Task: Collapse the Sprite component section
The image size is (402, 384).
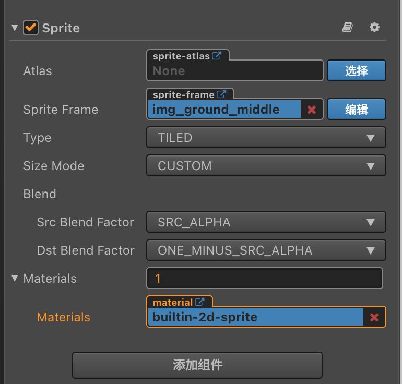Action: (15, 28)
